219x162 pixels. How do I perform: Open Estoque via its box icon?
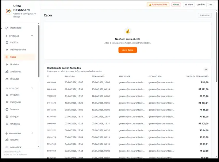(7, 117)
